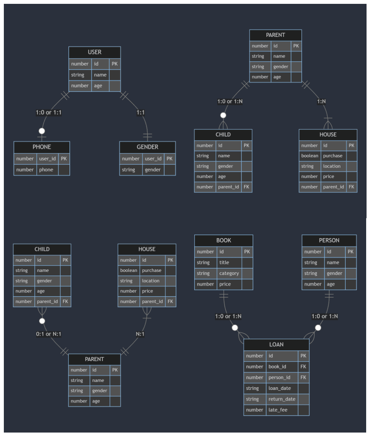This screenshot has width=370, height=436.
Task: Click the book_id foreign key field
Action: (277, 367)
